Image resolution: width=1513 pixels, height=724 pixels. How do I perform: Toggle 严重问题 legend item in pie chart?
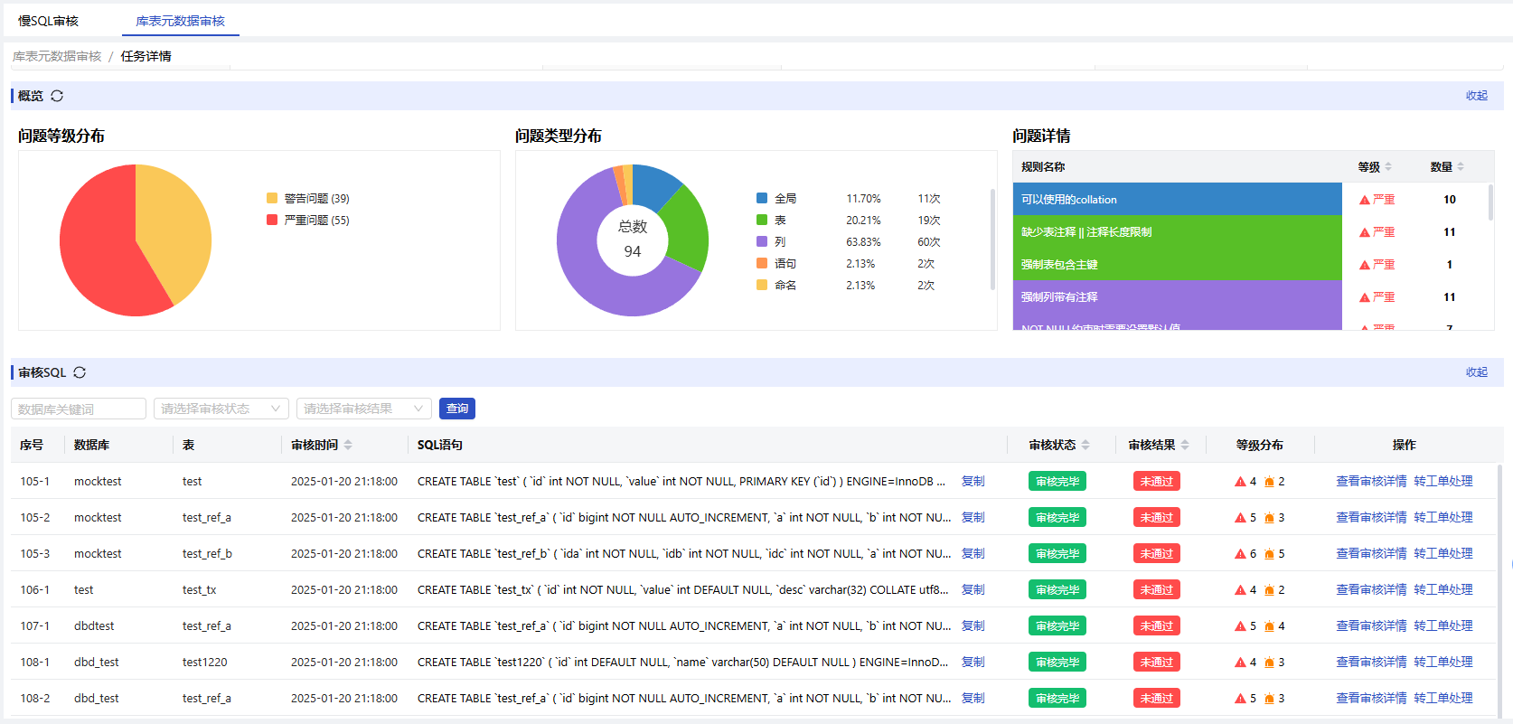pos(307,221)
